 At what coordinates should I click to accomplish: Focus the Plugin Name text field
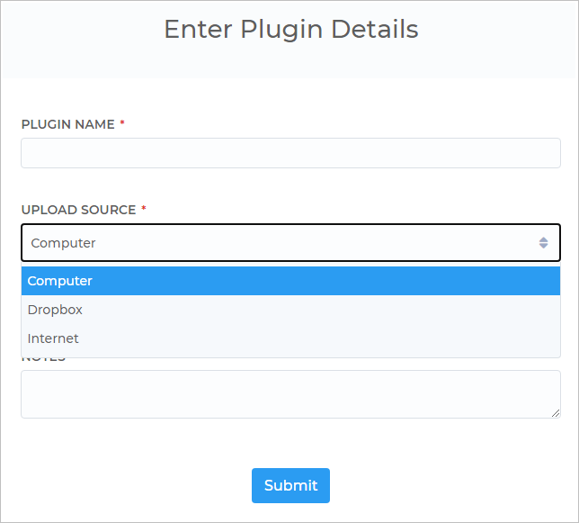click(x=290, y=153)
